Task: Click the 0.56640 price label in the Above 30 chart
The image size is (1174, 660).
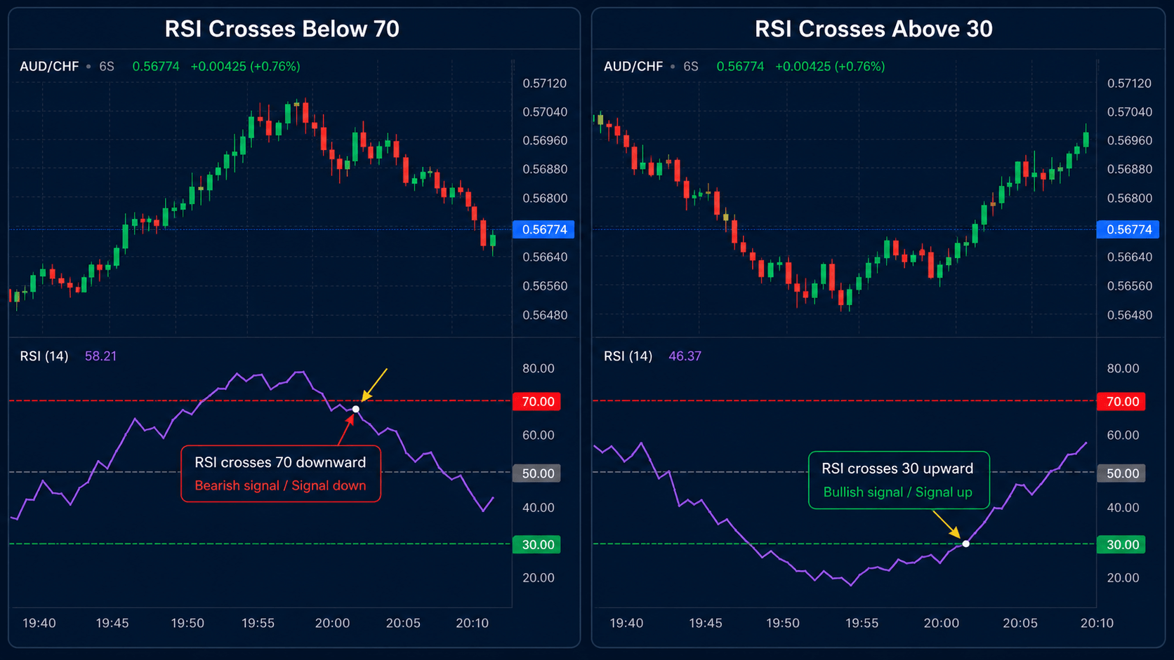Action: pos(1129,257)
